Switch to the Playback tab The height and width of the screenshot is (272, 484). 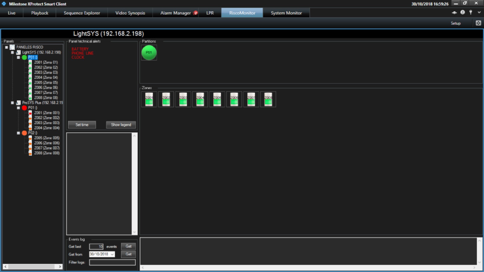tap(40, 13)
